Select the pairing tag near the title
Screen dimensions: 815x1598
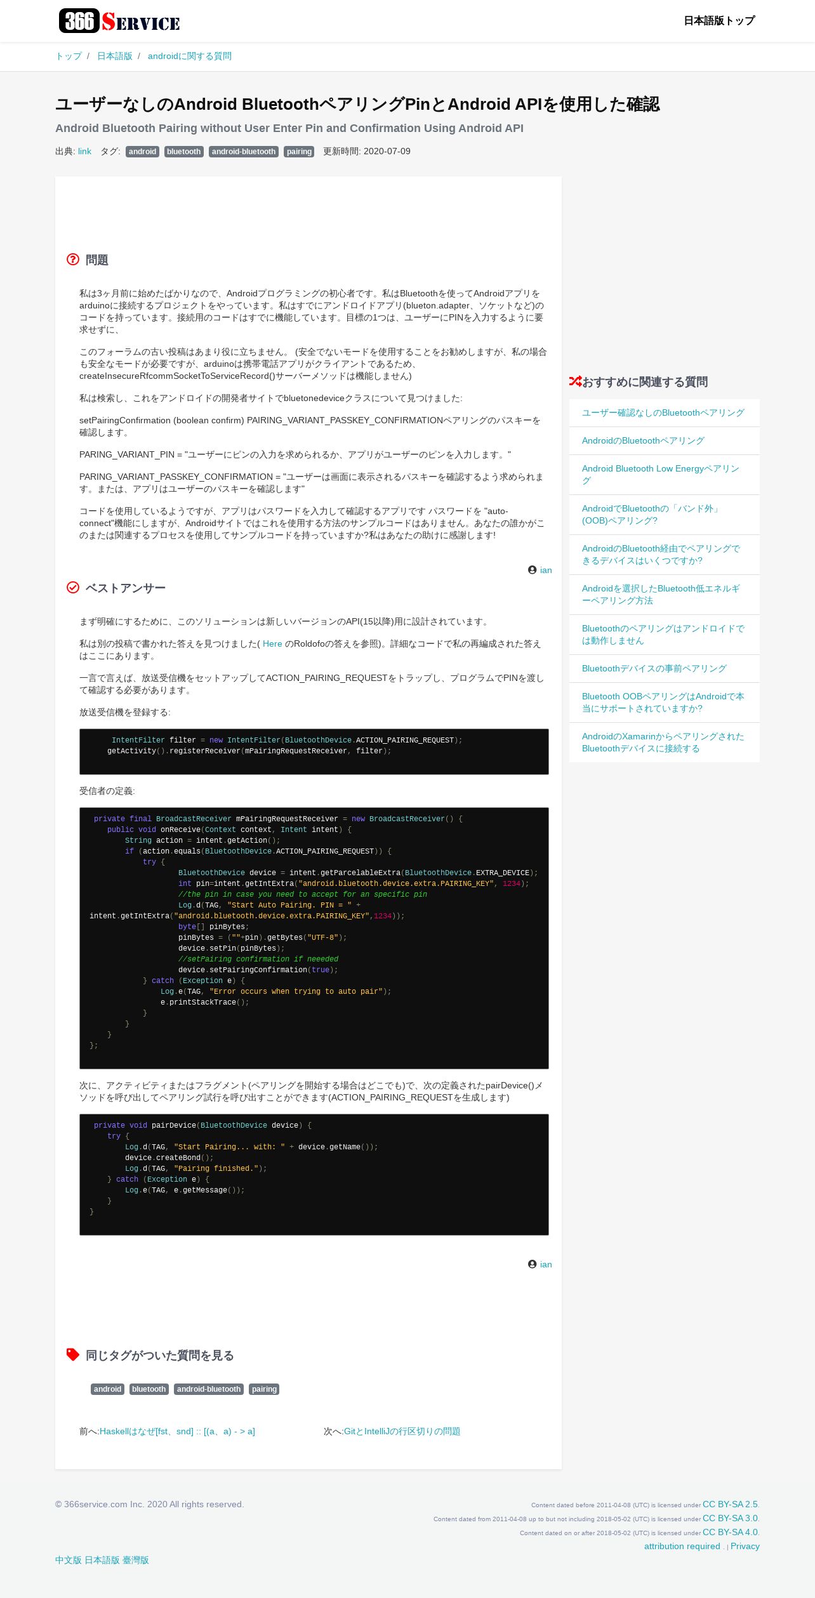[299, 152]
